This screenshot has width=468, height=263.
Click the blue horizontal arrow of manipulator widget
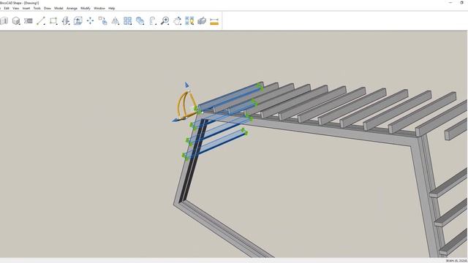click(175, 120)
